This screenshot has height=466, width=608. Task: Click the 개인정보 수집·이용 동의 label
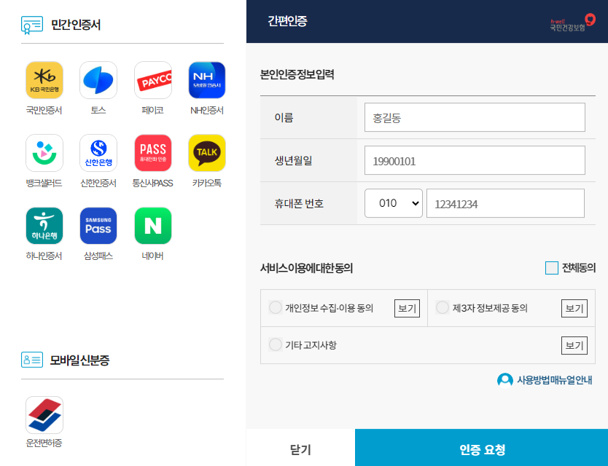pyautogui.click(x=330, y=308)
